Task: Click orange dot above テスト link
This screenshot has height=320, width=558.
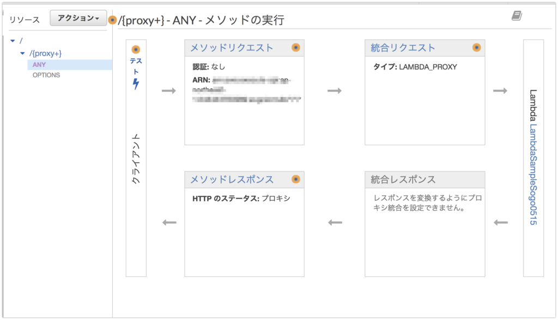Action: pyautogui.click(x=136, y=50)
